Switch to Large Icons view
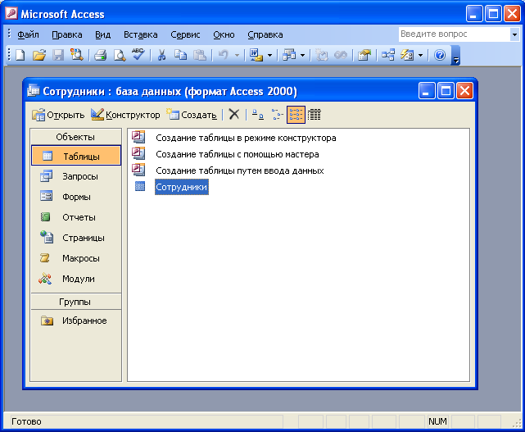 point(258,114)
